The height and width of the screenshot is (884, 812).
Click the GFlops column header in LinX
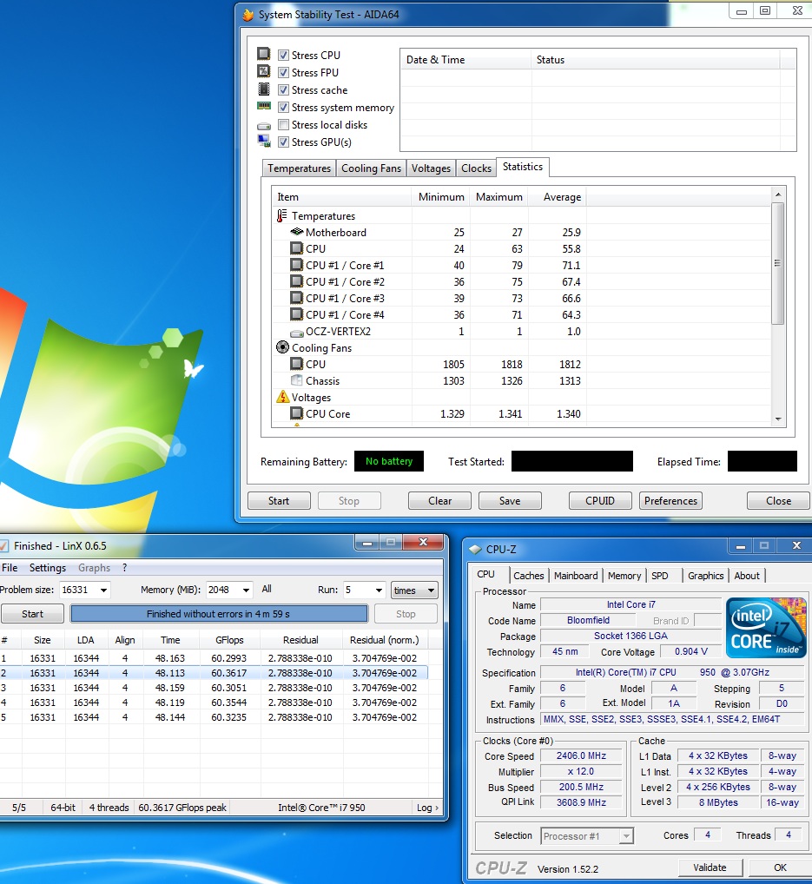click(229, 640)
